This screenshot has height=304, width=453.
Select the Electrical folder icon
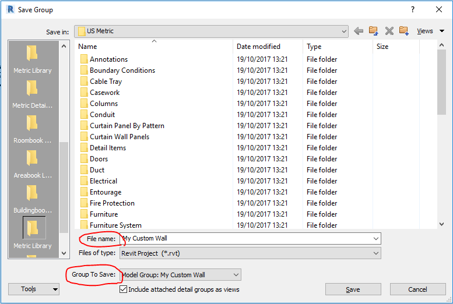click(84, 181)
